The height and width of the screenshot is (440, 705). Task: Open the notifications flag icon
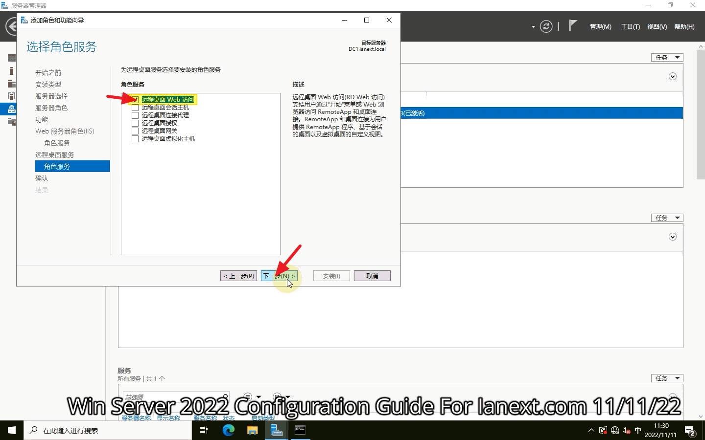pyautogui.click(x=572, y=25)
